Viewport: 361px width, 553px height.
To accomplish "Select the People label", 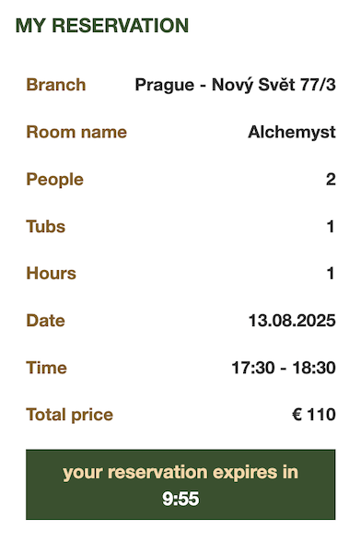I will [54, 180].
